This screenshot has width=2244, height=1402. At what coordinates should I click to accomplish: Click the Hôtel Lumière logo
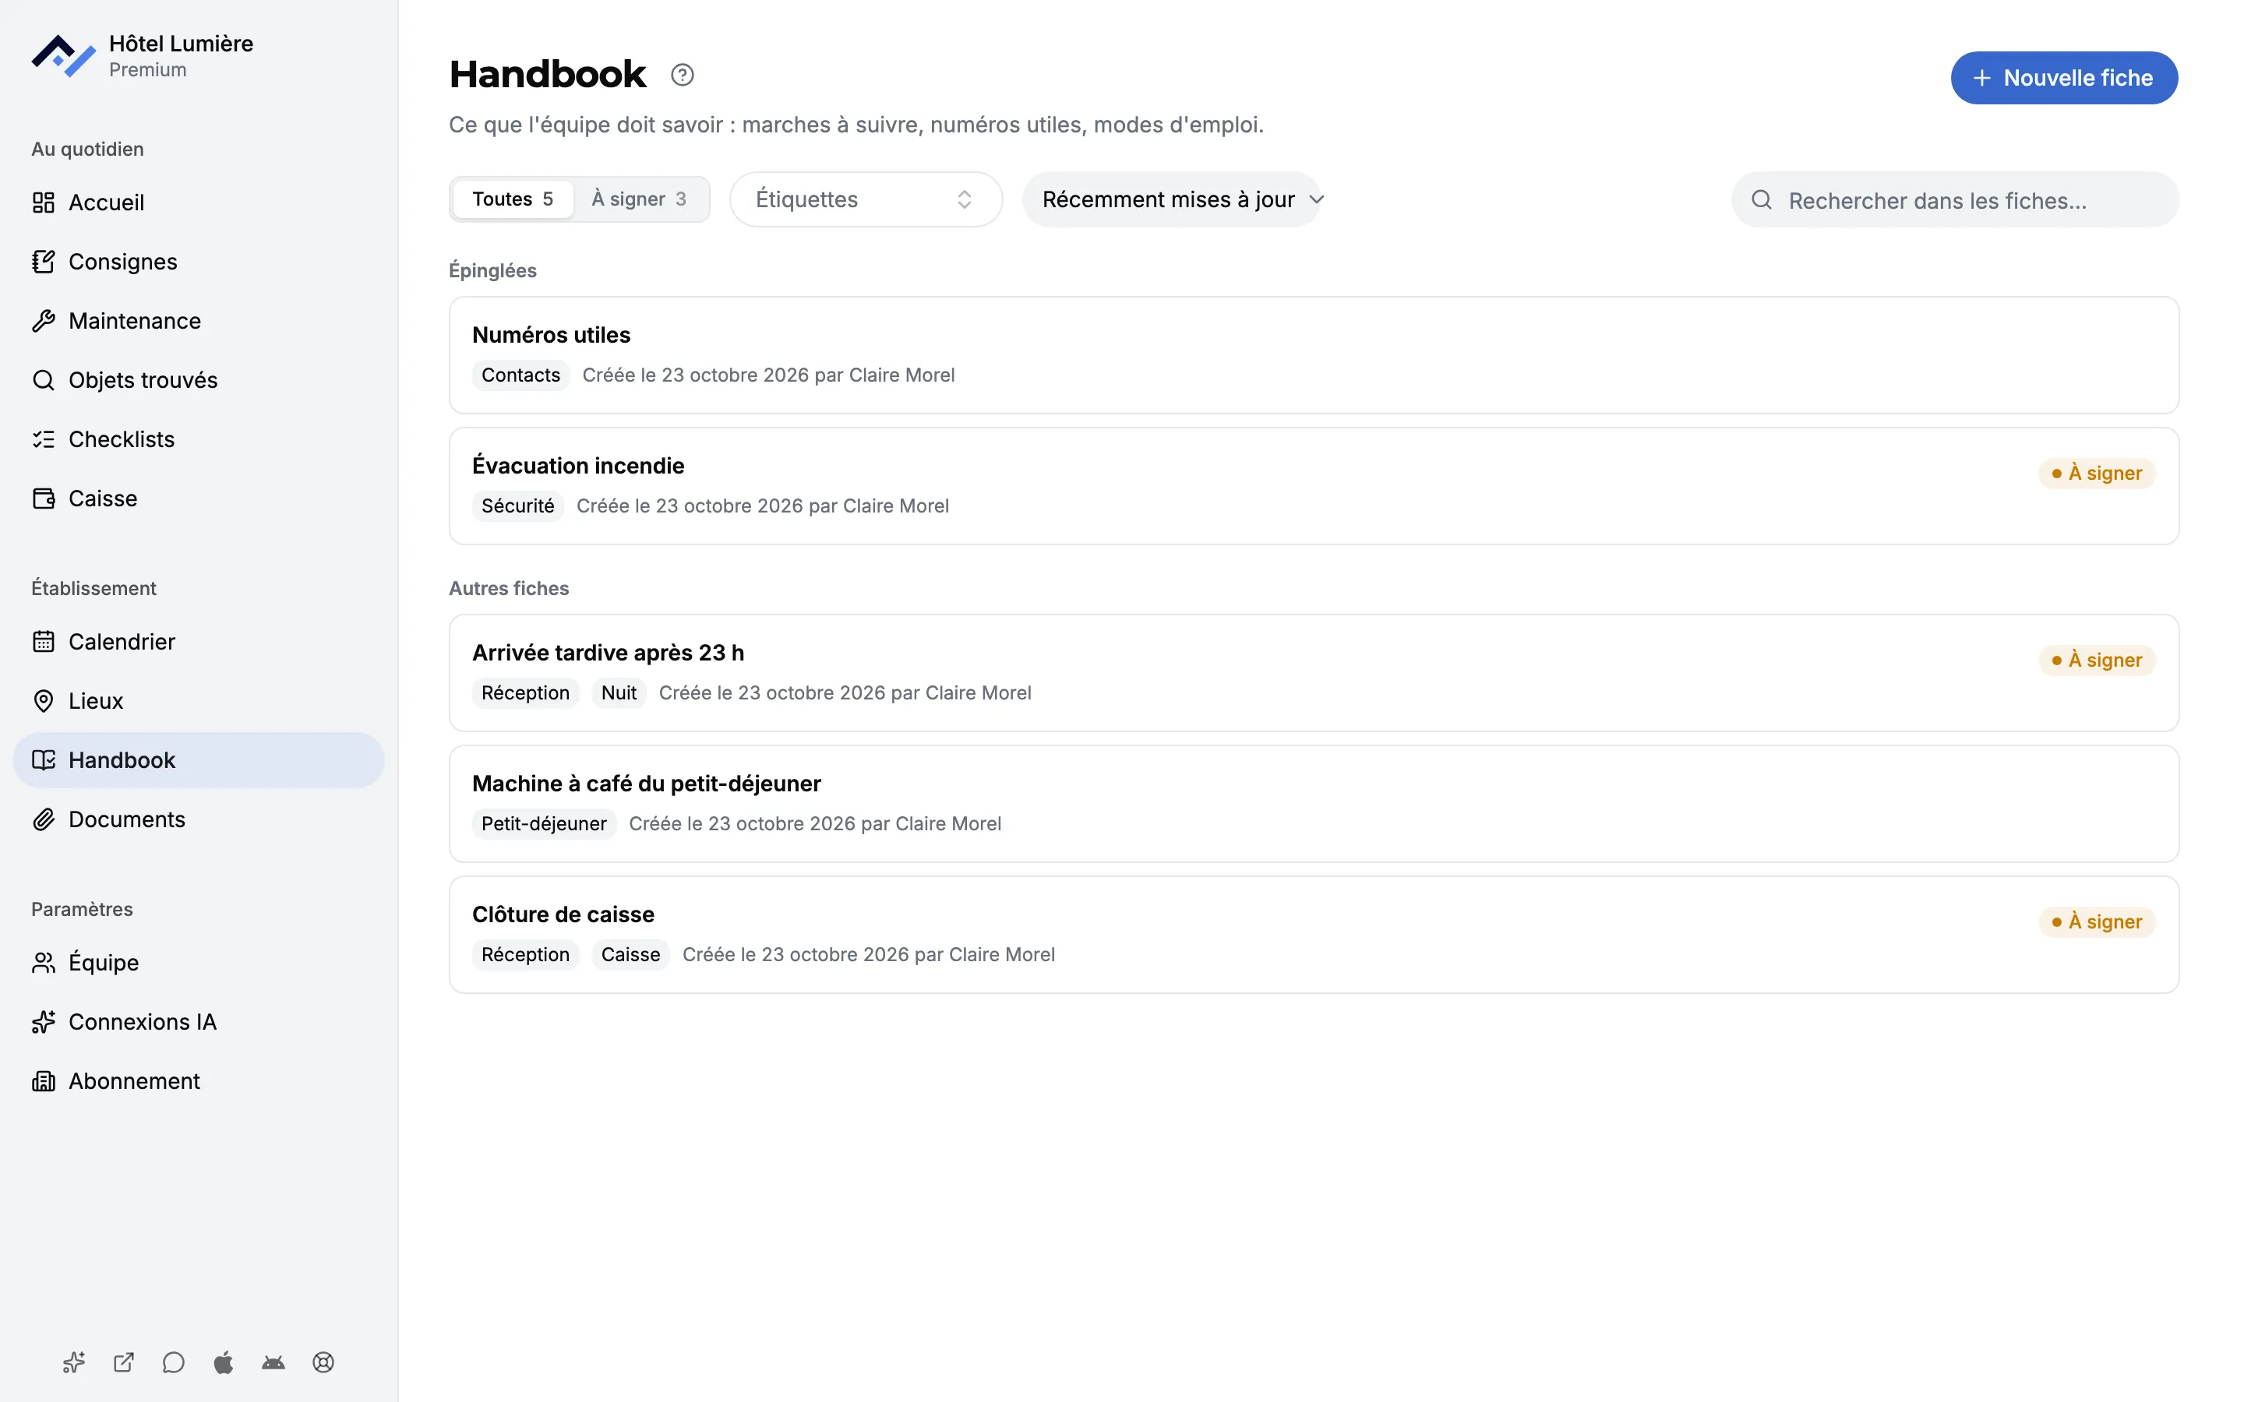click(64, 55)
